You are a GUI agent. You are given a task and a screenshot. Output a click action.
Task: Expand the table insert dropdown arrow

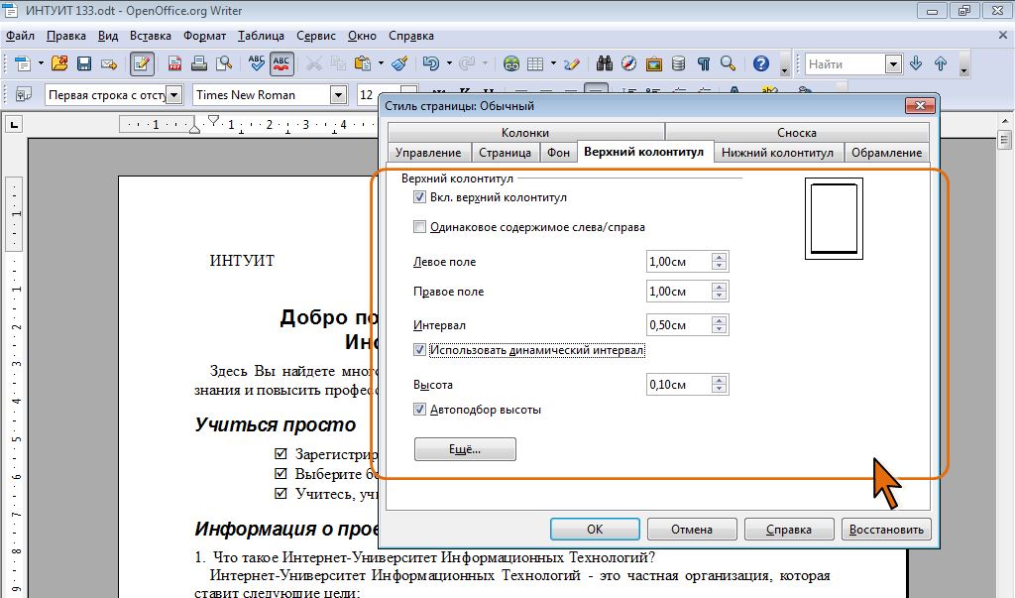553,63
